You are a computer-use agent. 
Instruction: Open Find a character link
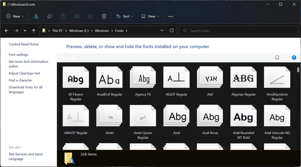click(x=20, y=80)
